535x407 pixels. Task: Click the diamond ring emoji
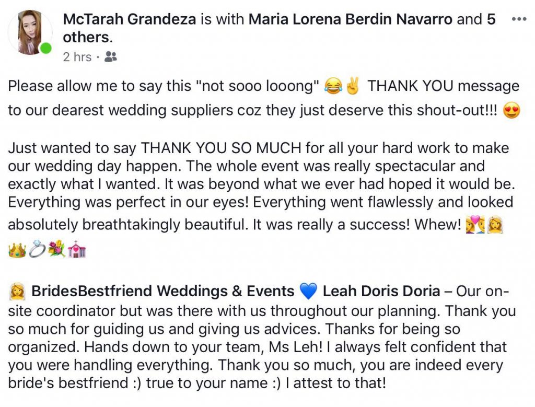pos(37,251)
